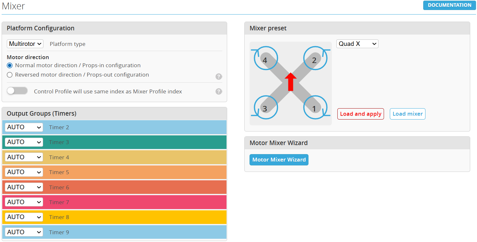Click the red forward arrow in diagram
This screenshot has height=242, width=477.
point(291,82)
